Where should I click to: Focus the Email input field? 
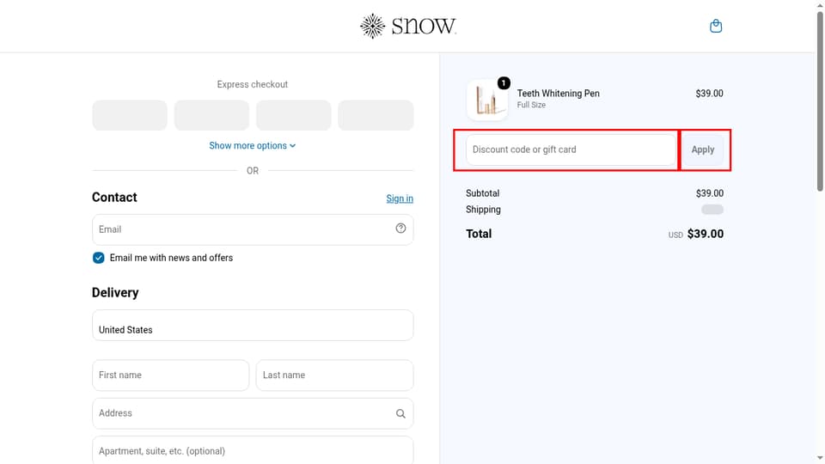click(253, 229)
